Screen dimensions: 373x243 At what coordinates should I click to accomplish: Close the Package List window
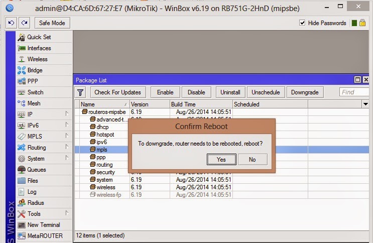tap(366, 79)
